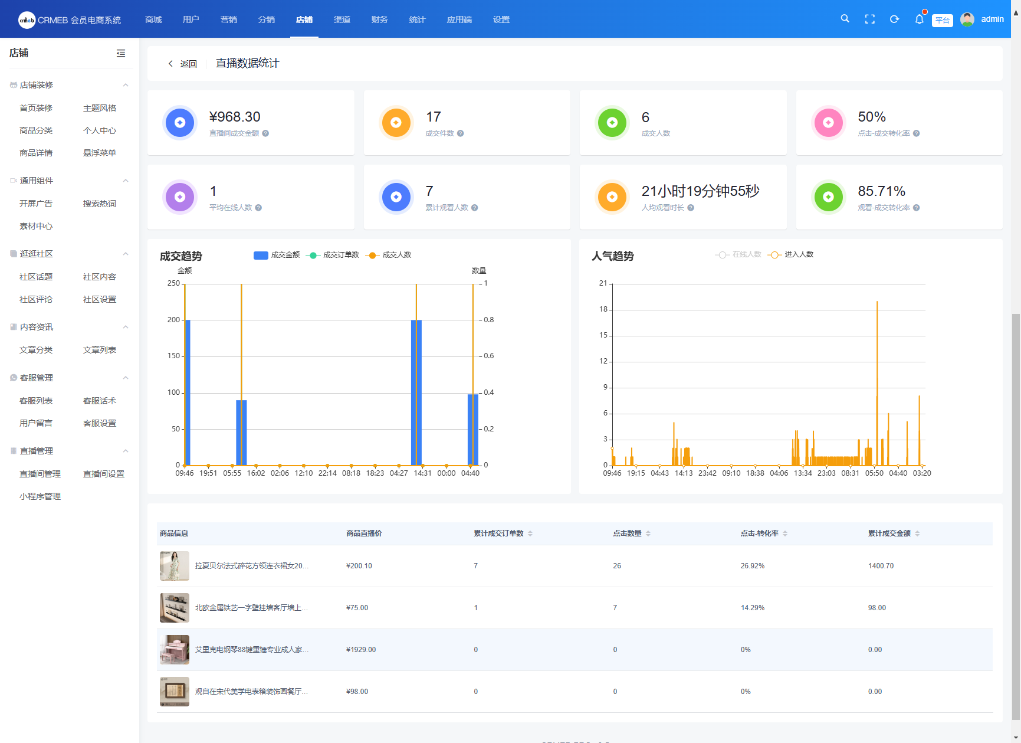Toggle 成交订单数 legend item
This screenshot has width=1021, height=743.
pyautogui.click(x=333, y=255)
